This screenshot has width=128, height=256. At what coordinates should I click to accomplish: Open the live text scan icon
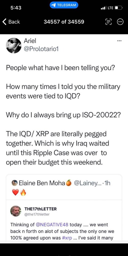(109, 22)
